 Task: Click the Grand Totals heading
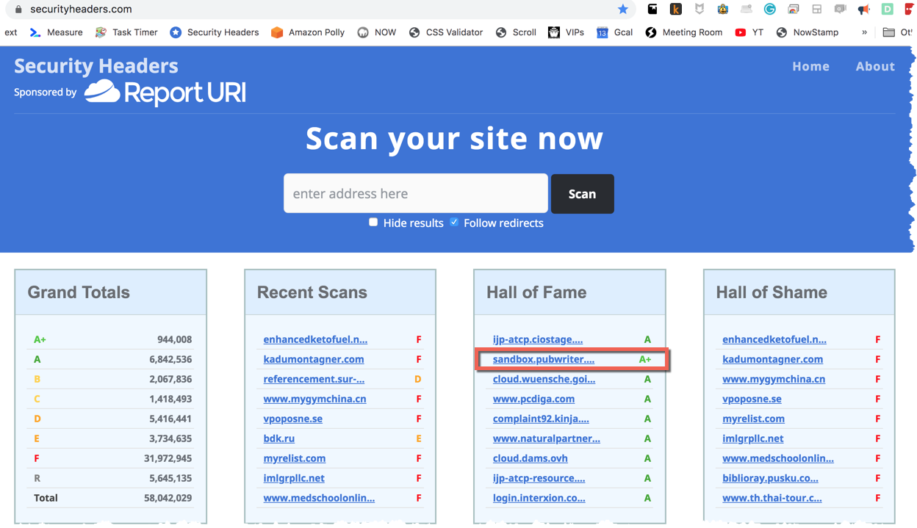[x=79, y=292]
